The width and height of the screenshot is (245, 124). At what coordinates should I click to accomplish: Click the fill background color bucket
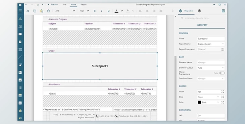click(x=128, y=11)
